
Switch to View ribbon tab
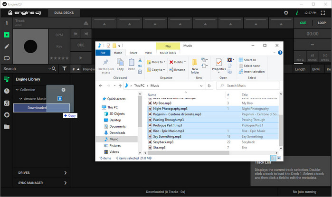click(x=148, y=53)
